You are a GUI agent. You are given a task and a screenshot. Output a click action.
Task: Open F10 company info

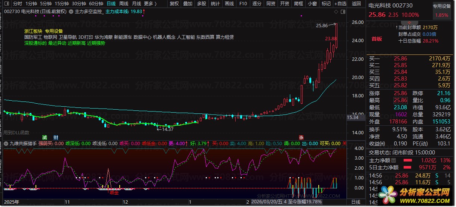click(243, 4)
